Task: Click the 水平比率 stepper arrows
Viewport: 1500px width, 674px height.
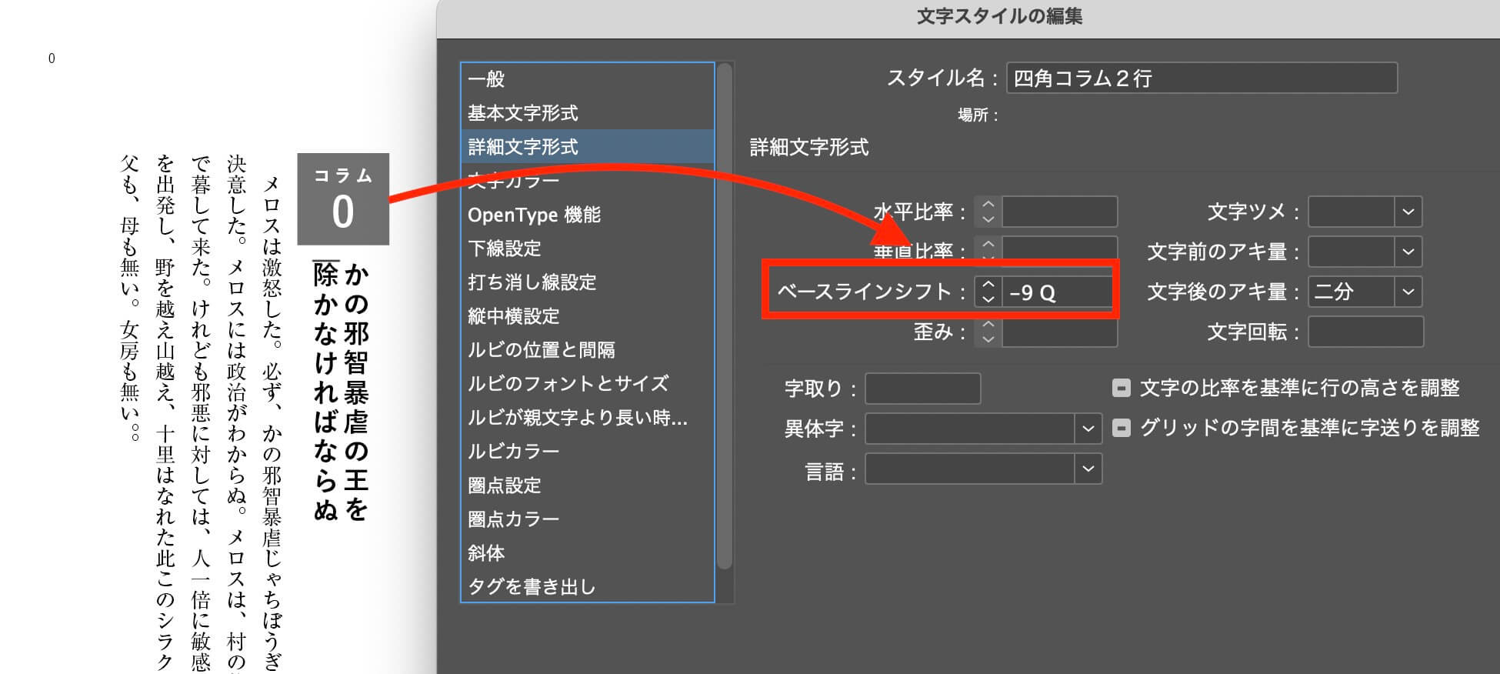Action: 988,212
